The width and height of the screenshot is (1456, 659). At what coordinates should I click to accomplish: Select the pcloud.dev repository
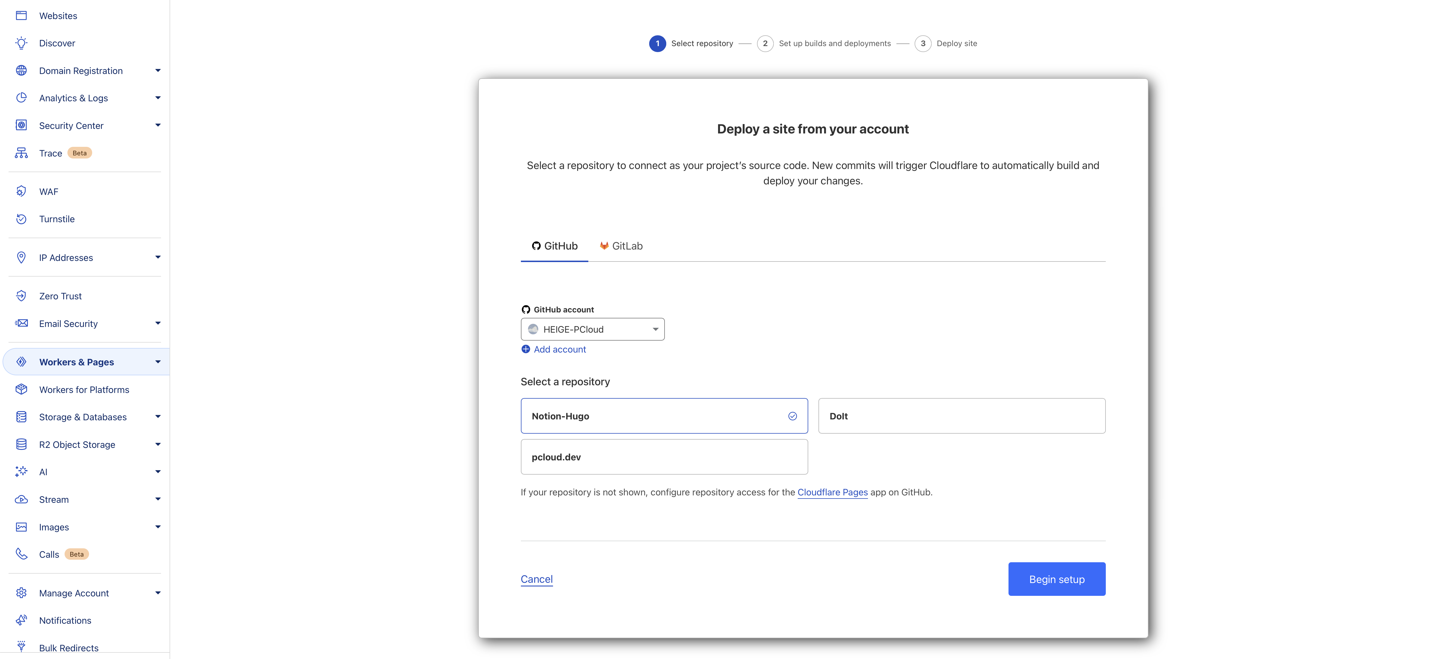(664, 457)
